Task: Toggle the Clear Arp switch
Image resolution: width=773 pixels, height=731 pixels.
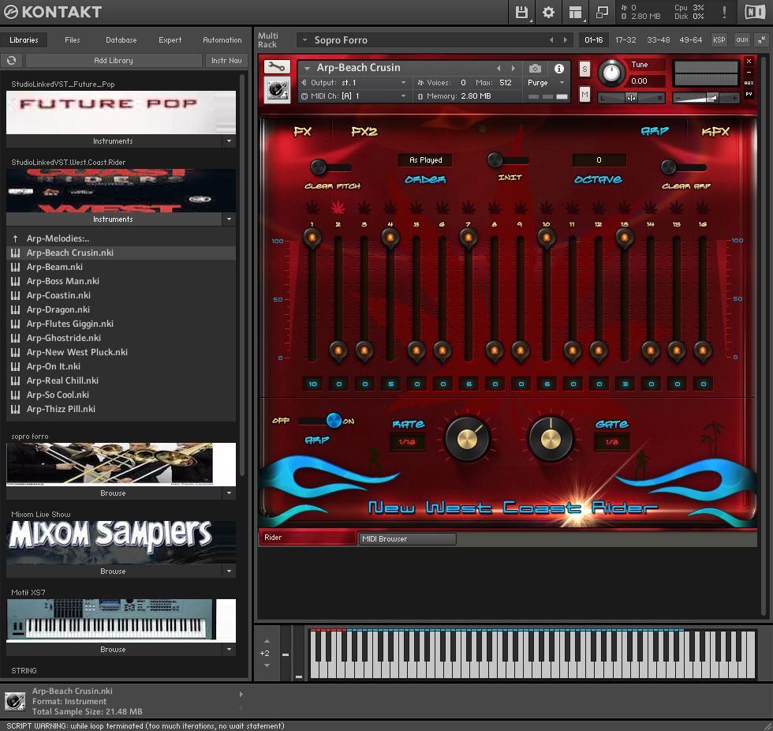Action: [x=683, y=167]
